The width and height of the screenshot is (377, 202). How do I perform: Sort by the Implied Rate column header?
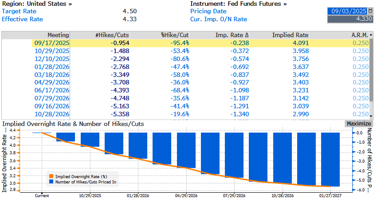point(290,35)
